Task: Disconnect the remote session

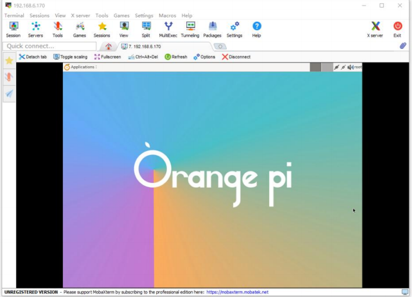Action: [236, 57]
